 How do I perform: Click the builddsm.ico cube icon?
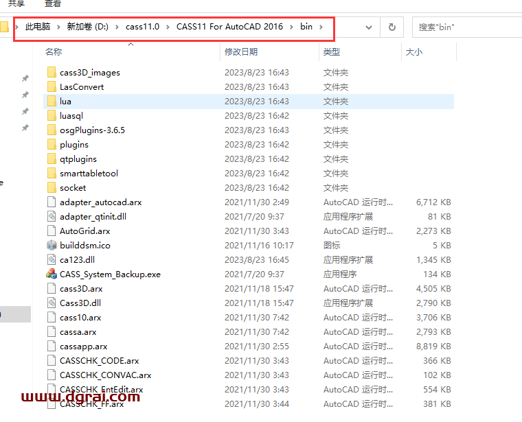pyautogui.click(x=52, y=245)
